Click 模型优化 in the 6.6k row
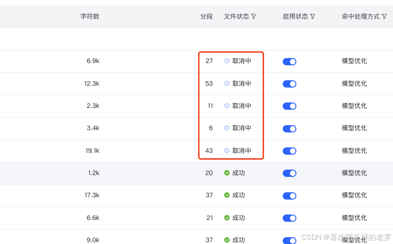This screenshot has height=244, width=393. point(354,218)
